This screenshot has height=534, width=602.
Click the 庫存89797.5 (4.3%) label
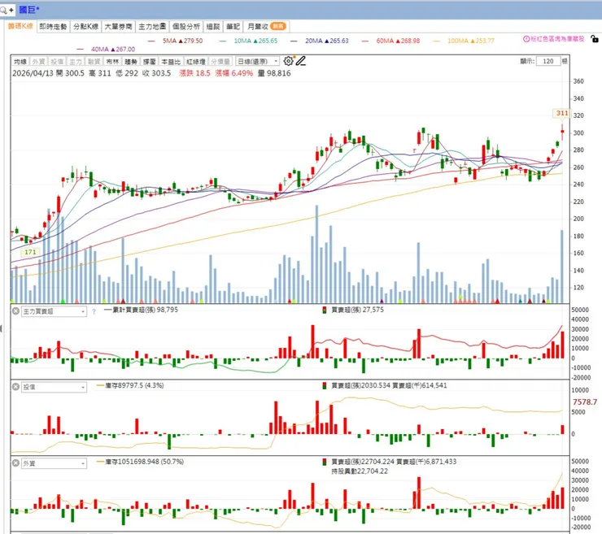134,385
